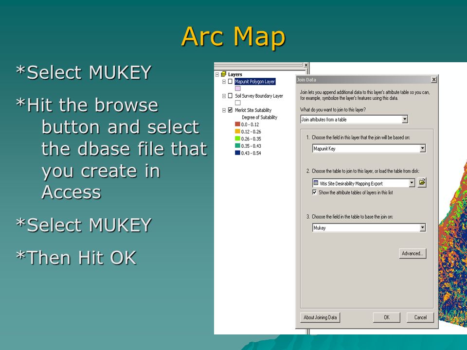
Task: Select the Soil Survey Boundary Layer name
Action: 259,96
